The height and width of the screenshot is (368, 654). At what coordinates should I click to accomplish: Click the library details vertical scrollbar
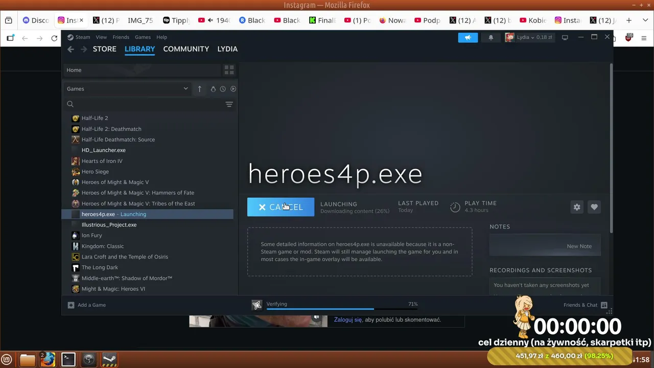[x=611, y=149]
